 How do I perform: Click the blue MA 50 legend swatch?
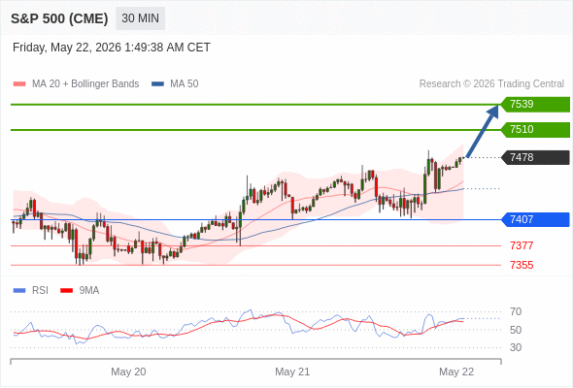click(x=157, y=84)
